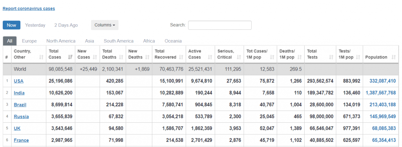Click the Total Recovered sort arrows

click(x=181, y=57)
